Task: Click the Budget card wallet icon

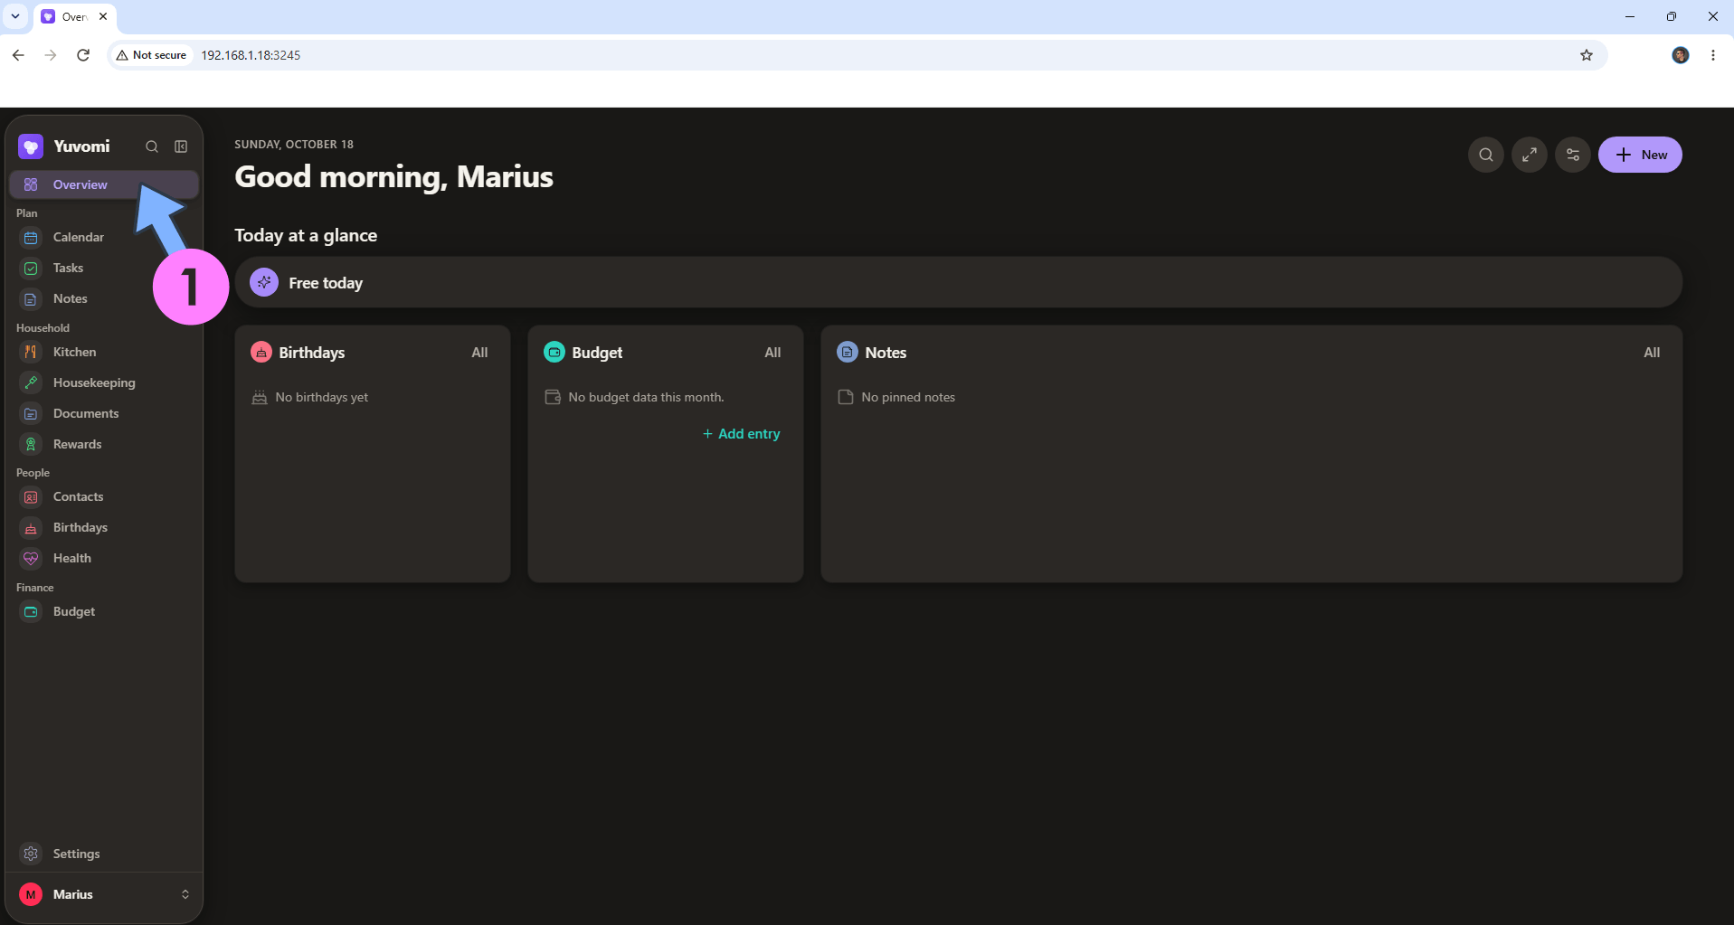Action: coord(554,353)
